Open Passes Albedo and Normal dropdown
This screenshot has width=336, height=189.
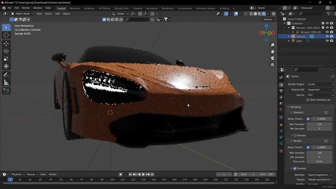click(x=320, y=180)
